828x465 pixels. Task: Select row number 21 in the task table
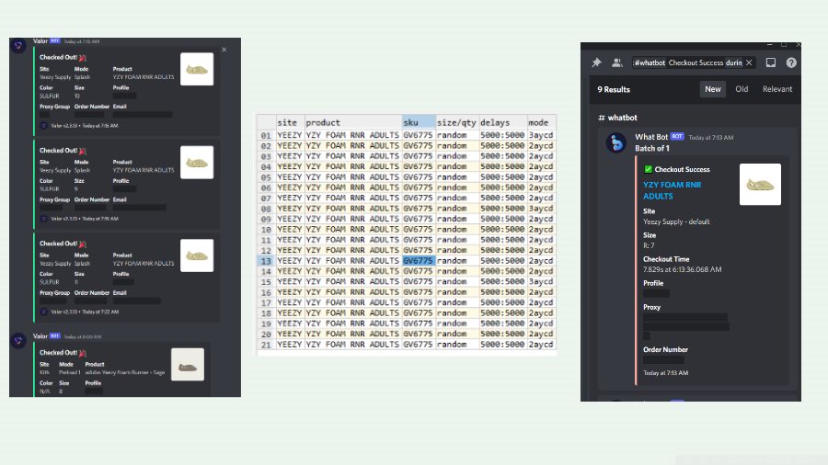[x=266, y=345]
